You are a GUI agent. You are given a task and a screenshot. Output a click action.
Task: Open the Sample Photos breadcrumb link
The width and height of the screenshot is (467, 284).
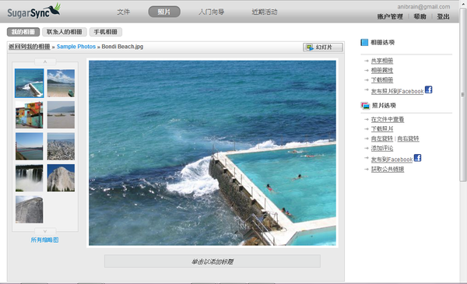[x=76, y=47]
